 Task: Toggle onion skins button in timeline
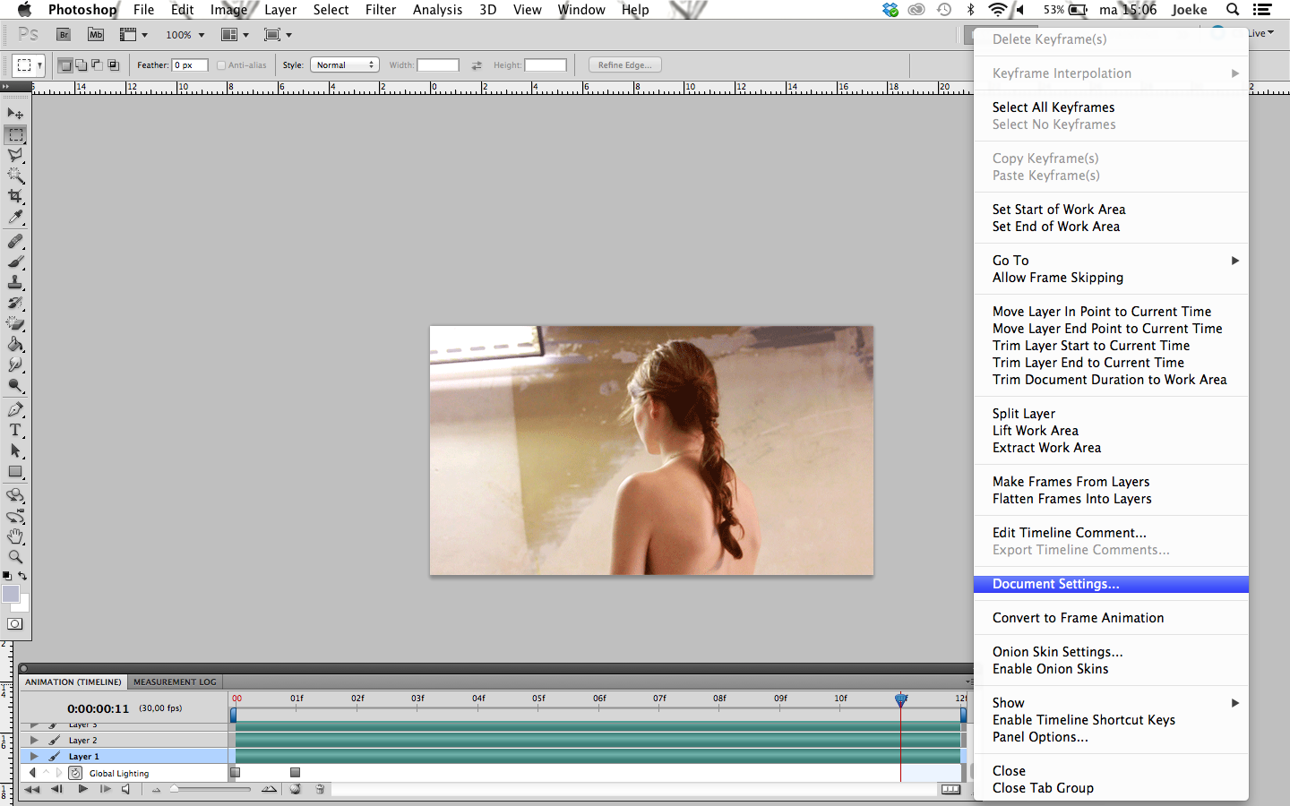296,789
